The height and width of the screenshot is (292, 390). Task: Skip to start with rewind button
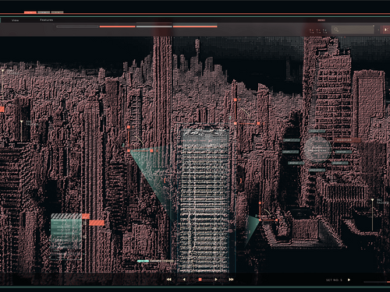coord(168,280)
